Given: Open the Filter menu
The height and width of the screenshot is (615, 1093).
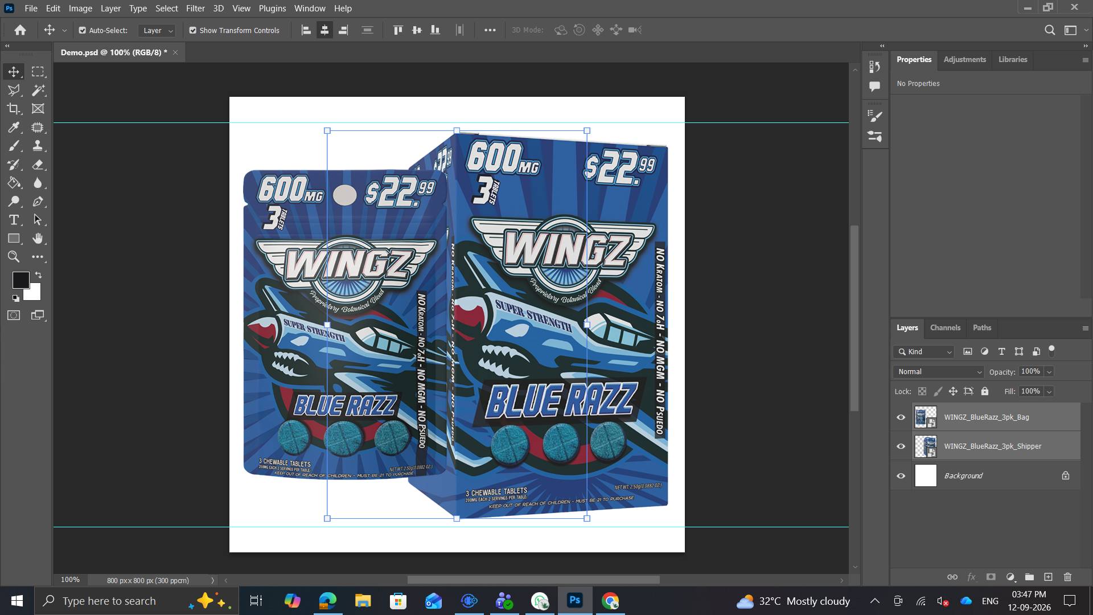Looking at the screenshot, I should click(x=195, y=9).
